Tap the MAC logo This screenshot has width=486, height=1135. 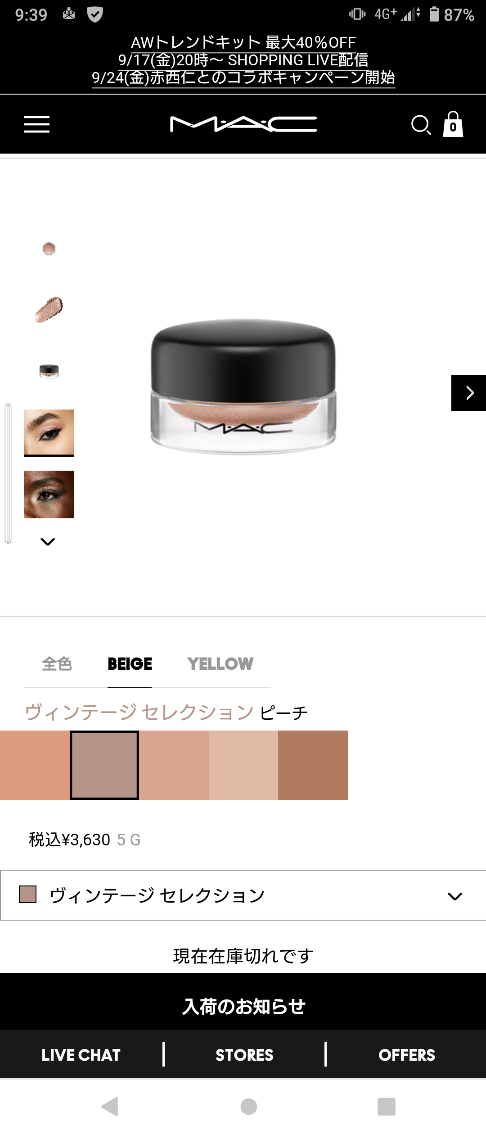(x=243, y=124)
